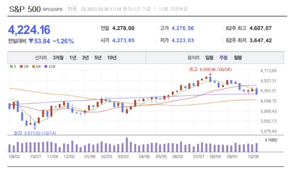Select the 3개월 line chart period
The height and width of the screenshot is (170, 288).
[58, 58]
